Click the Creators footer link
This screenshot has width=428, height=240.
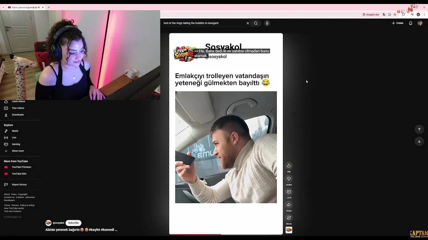point(20,197)
